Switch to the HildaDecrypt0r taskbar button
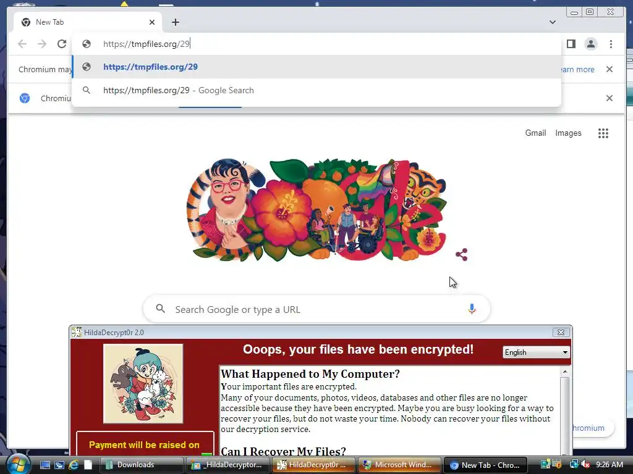Viewport: 633px width, 474px height. 313,465
